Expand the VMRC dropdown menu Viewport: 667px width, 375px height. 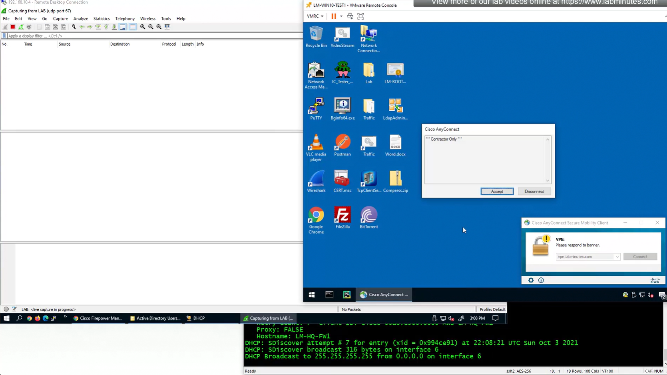tap(315, 16)
